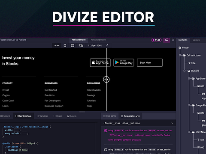Click the Google Play folder icon in tree

click(x=193, y=105)
